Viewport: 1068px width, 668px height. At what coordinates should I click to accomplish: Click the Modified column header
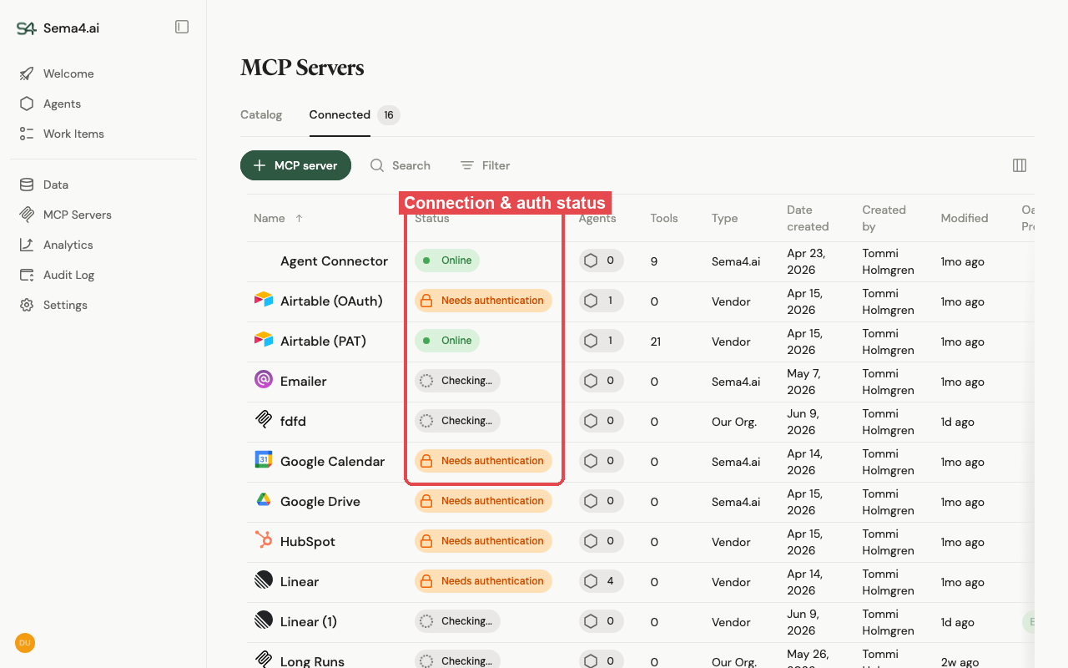click(x=965, y=219)
